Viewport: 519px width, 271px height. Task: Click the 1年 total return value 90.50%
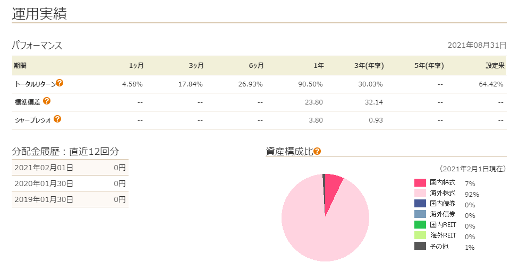click(x=312, y=84)
